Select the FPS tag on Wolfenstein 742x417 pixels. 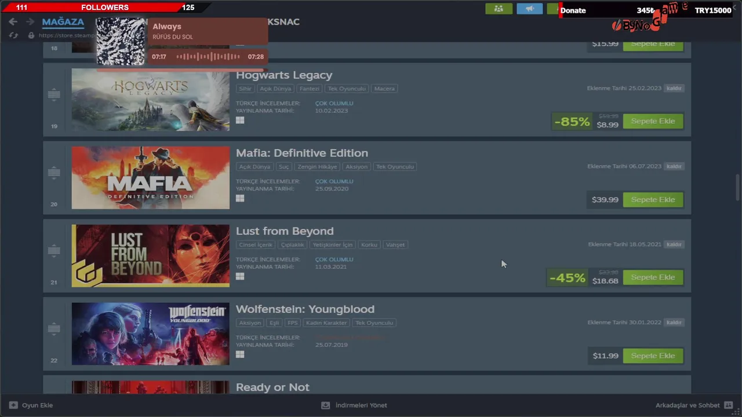tap(292, 323)
